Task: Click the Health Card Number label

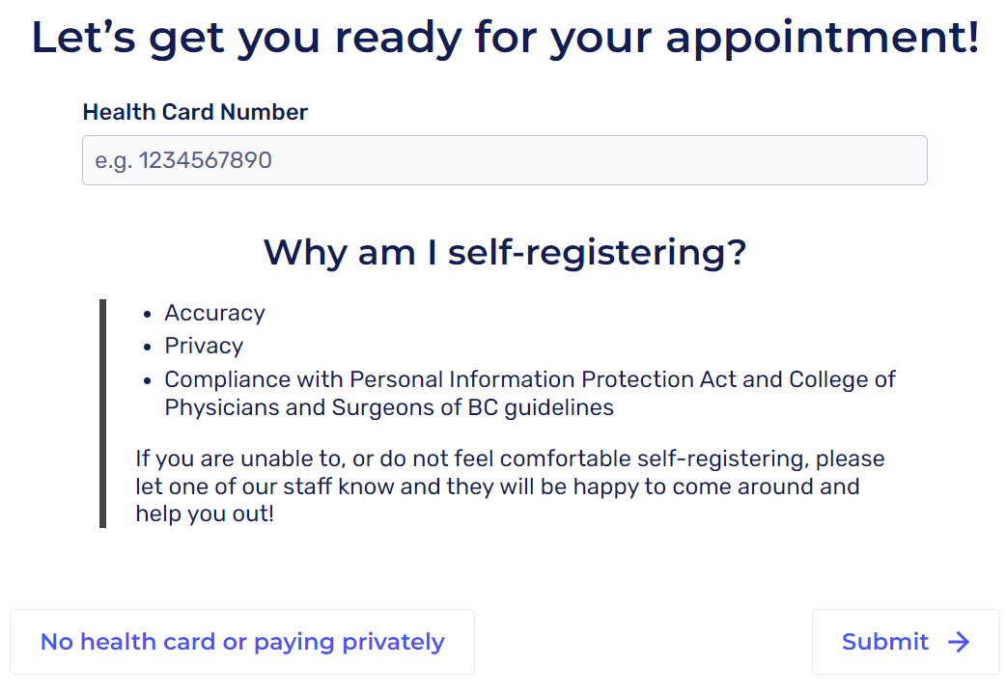Action: (x=195, y=112)
